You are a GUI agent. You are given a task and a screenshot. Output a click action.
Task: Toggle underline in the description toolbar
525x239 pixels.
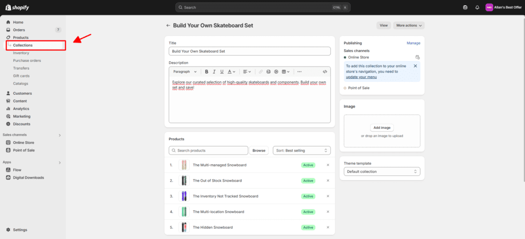(221, 72)
